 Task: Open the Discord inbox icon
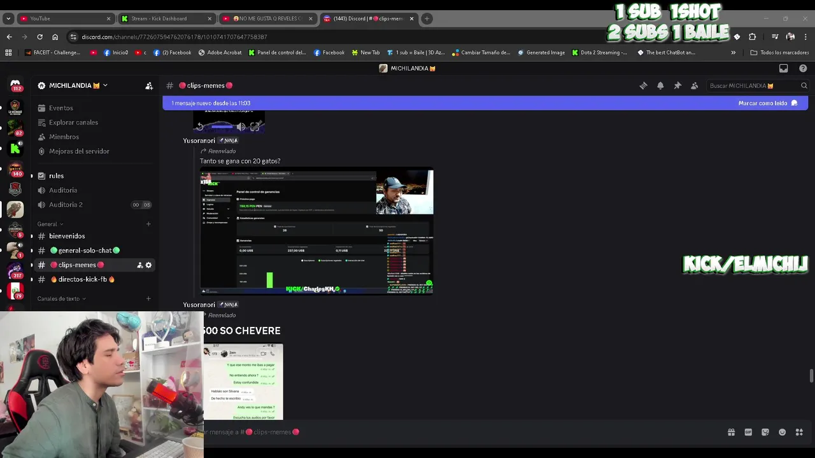784,68
